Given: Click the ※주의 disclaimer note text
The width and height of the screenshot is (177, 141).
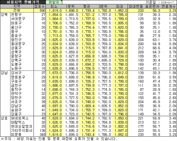Looking at the screenshot, I should 59,139.
